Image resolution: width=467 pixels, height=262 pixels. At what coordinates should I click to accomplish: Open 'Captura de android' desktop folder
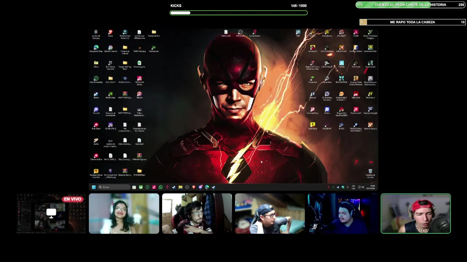[x=125, y=49]
